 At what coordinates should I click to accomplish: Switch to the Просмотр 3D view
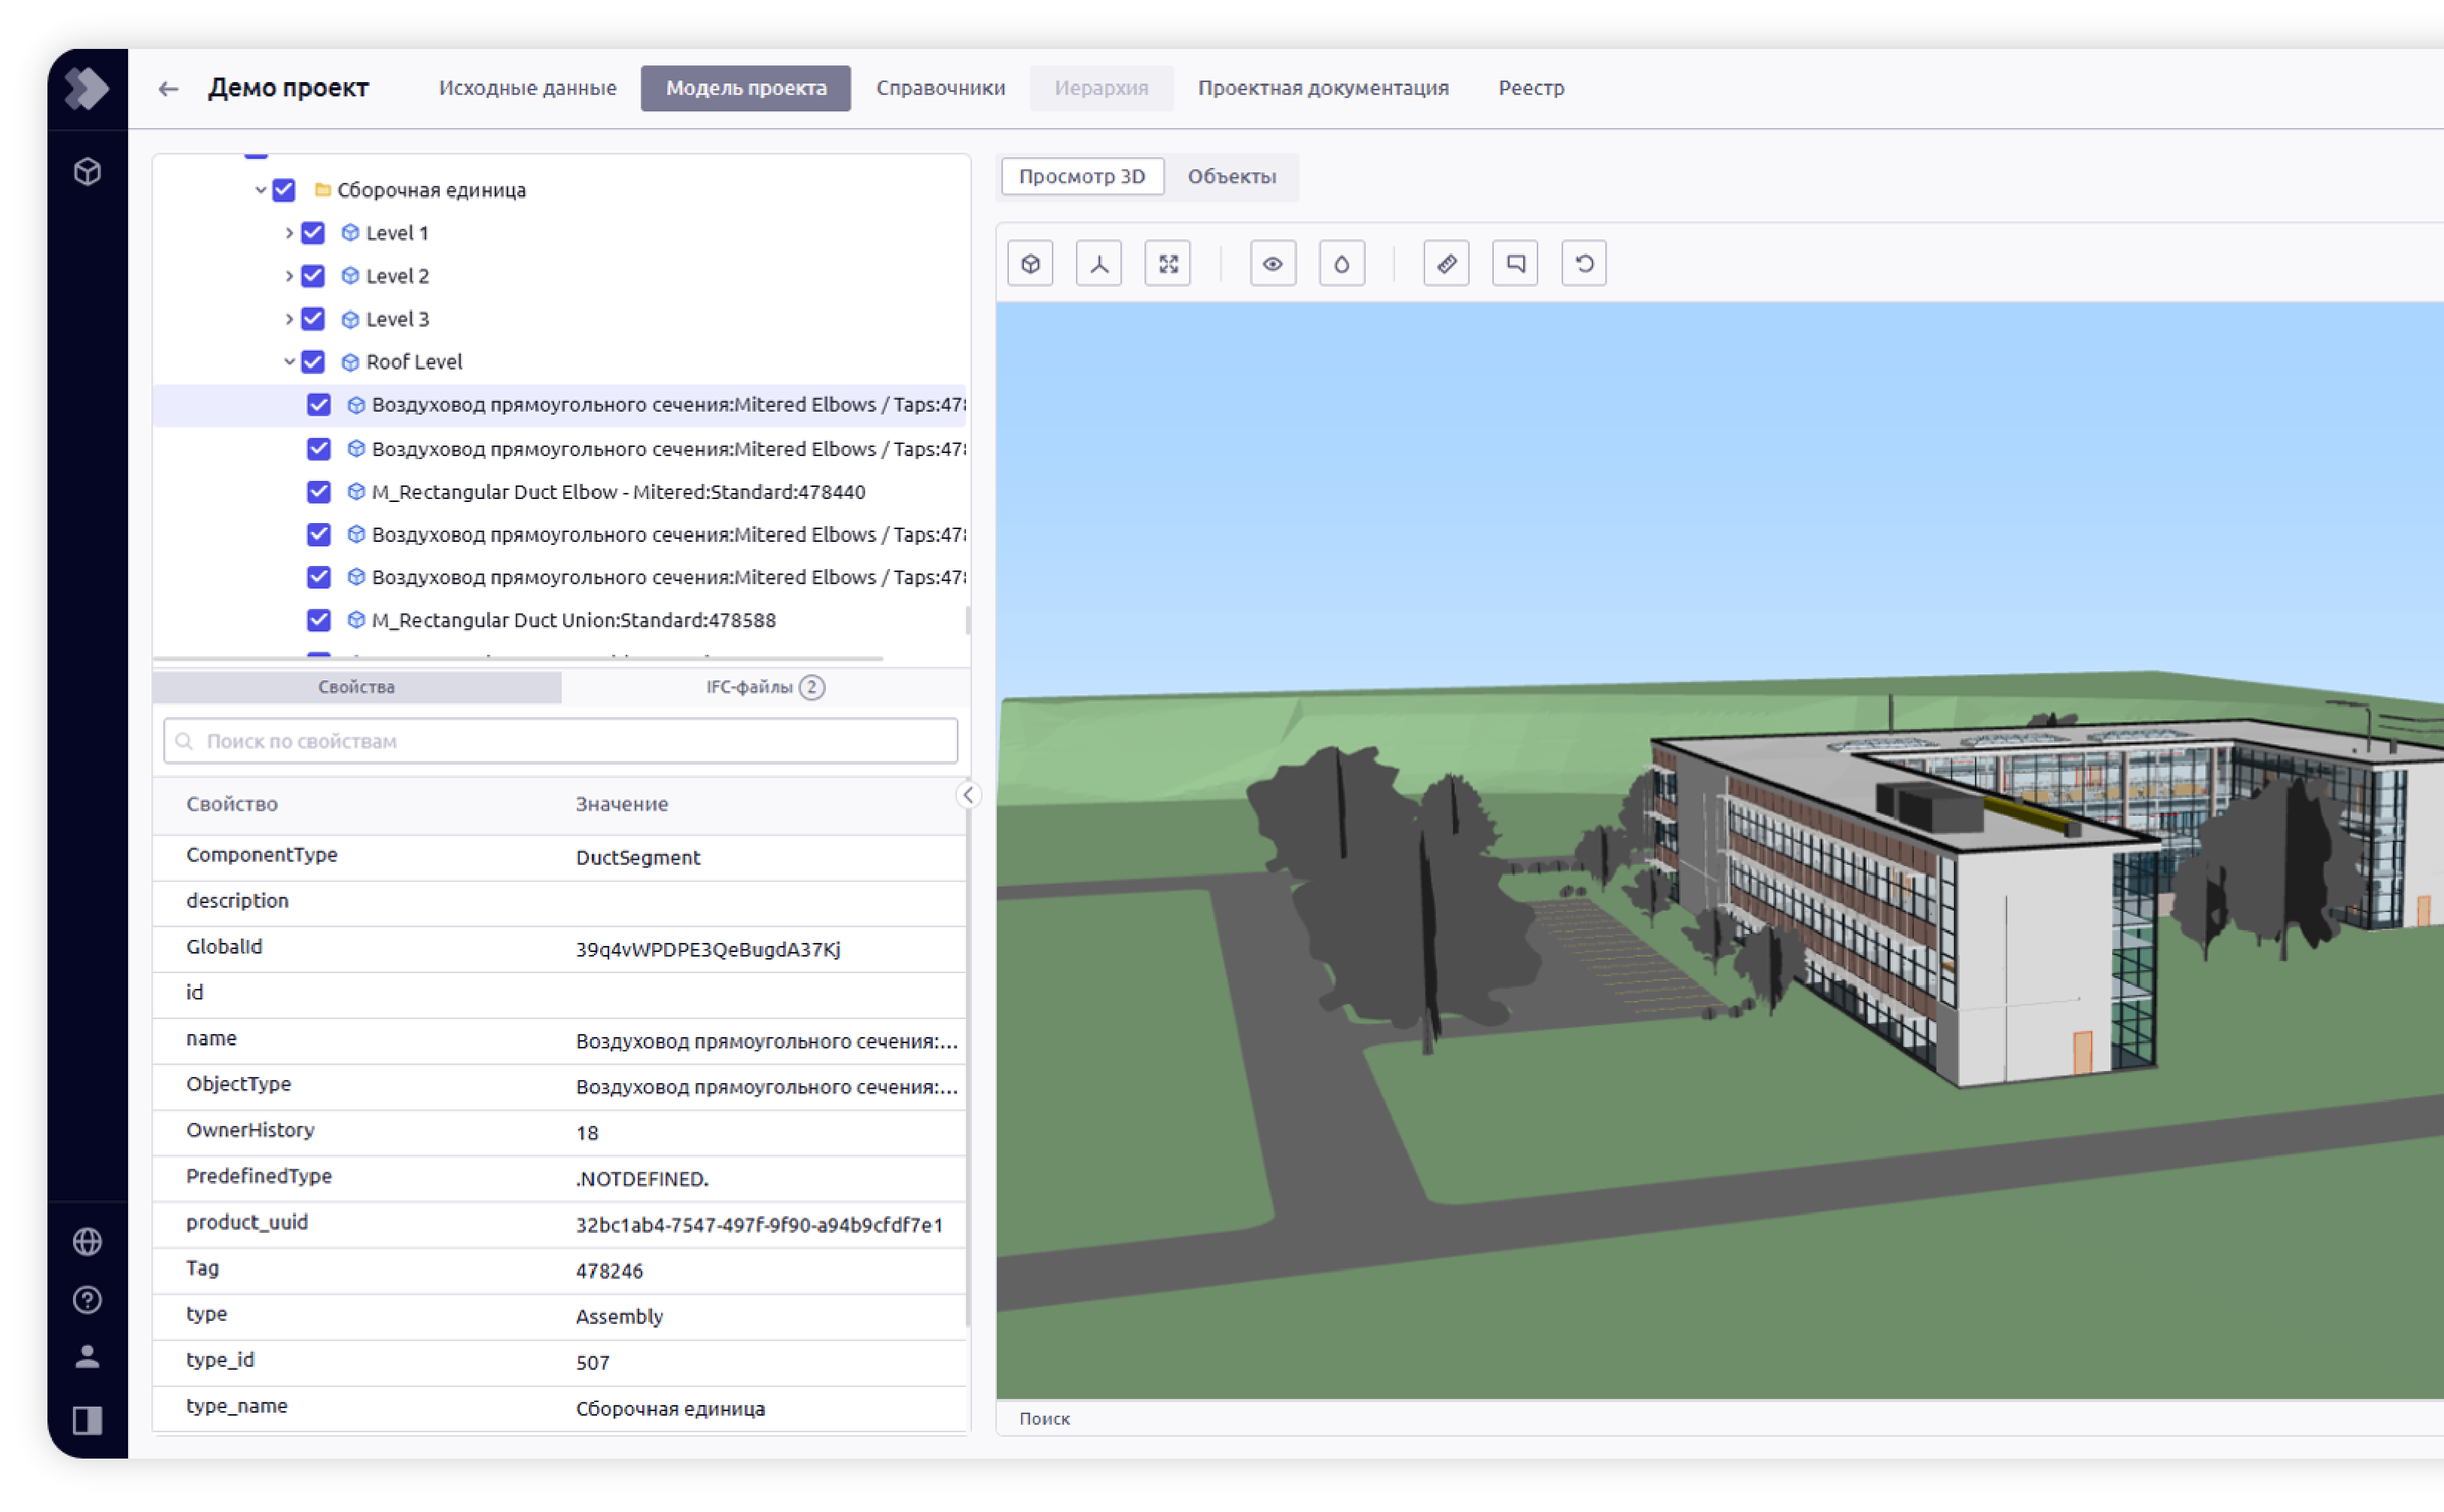(1083, 176)
